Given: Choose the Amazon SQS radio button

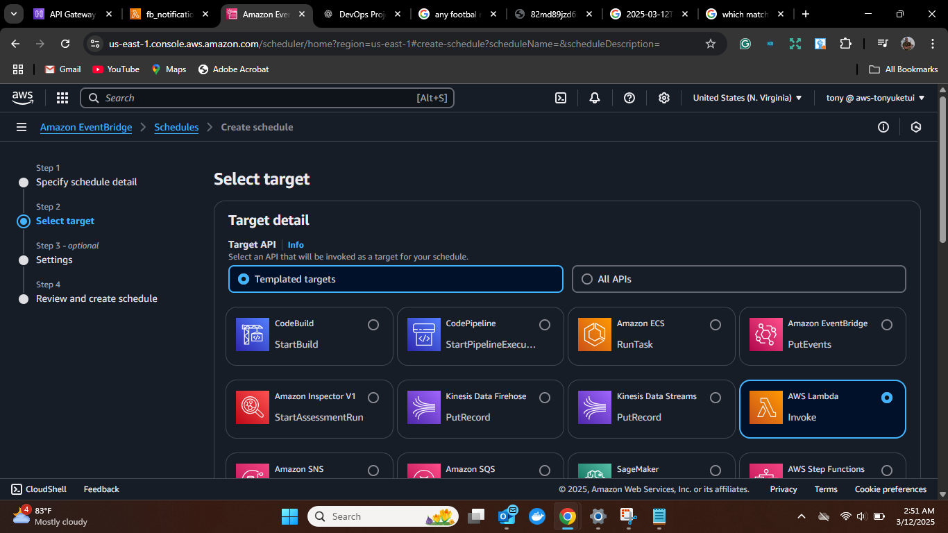Looking at the screenshot, I should [545, 471].
